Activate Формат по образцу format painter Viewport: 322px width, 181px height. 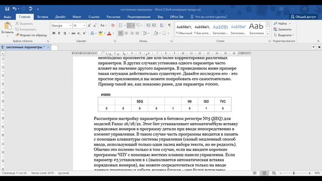coord(31,35)
